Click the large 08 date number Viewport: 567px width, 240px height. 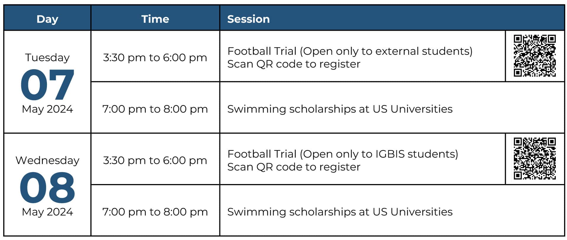[x=47, y=188]
